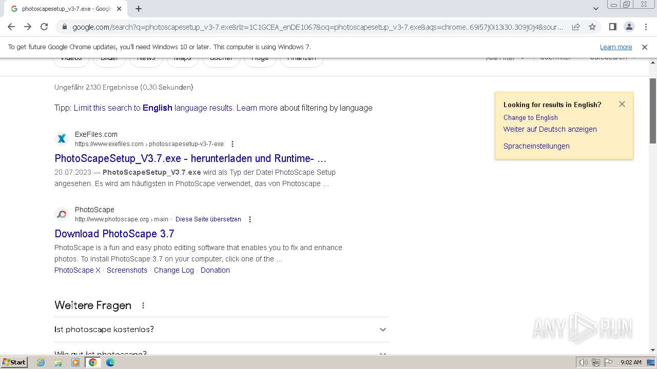Image resolution: width=657 pixels, height=369 pixels.
Task: Open the PhotoScape site favicon
Action: (x=62, y=214)
